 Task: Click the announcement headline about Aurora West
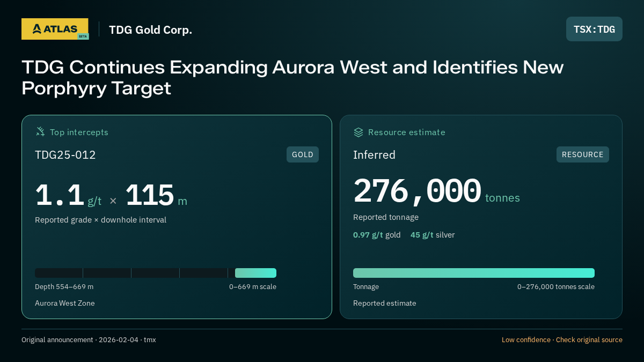(292, 78)
